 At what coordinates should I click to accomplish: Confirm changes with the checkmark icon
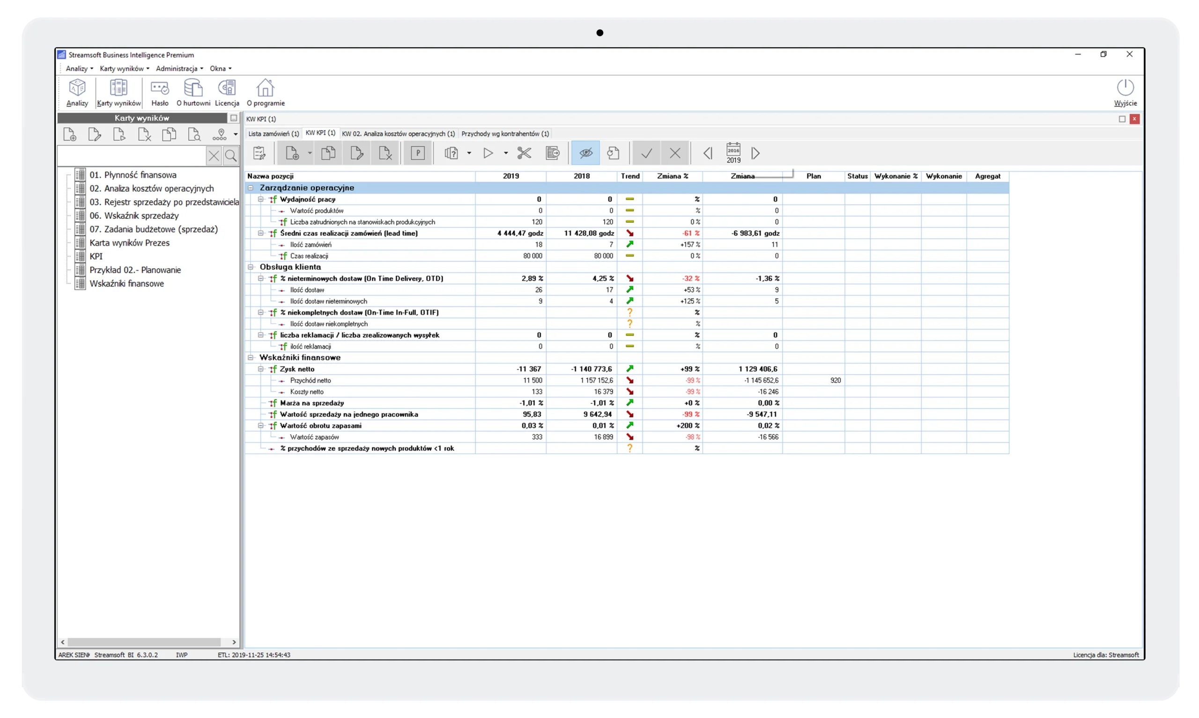[x=647, y=153]
